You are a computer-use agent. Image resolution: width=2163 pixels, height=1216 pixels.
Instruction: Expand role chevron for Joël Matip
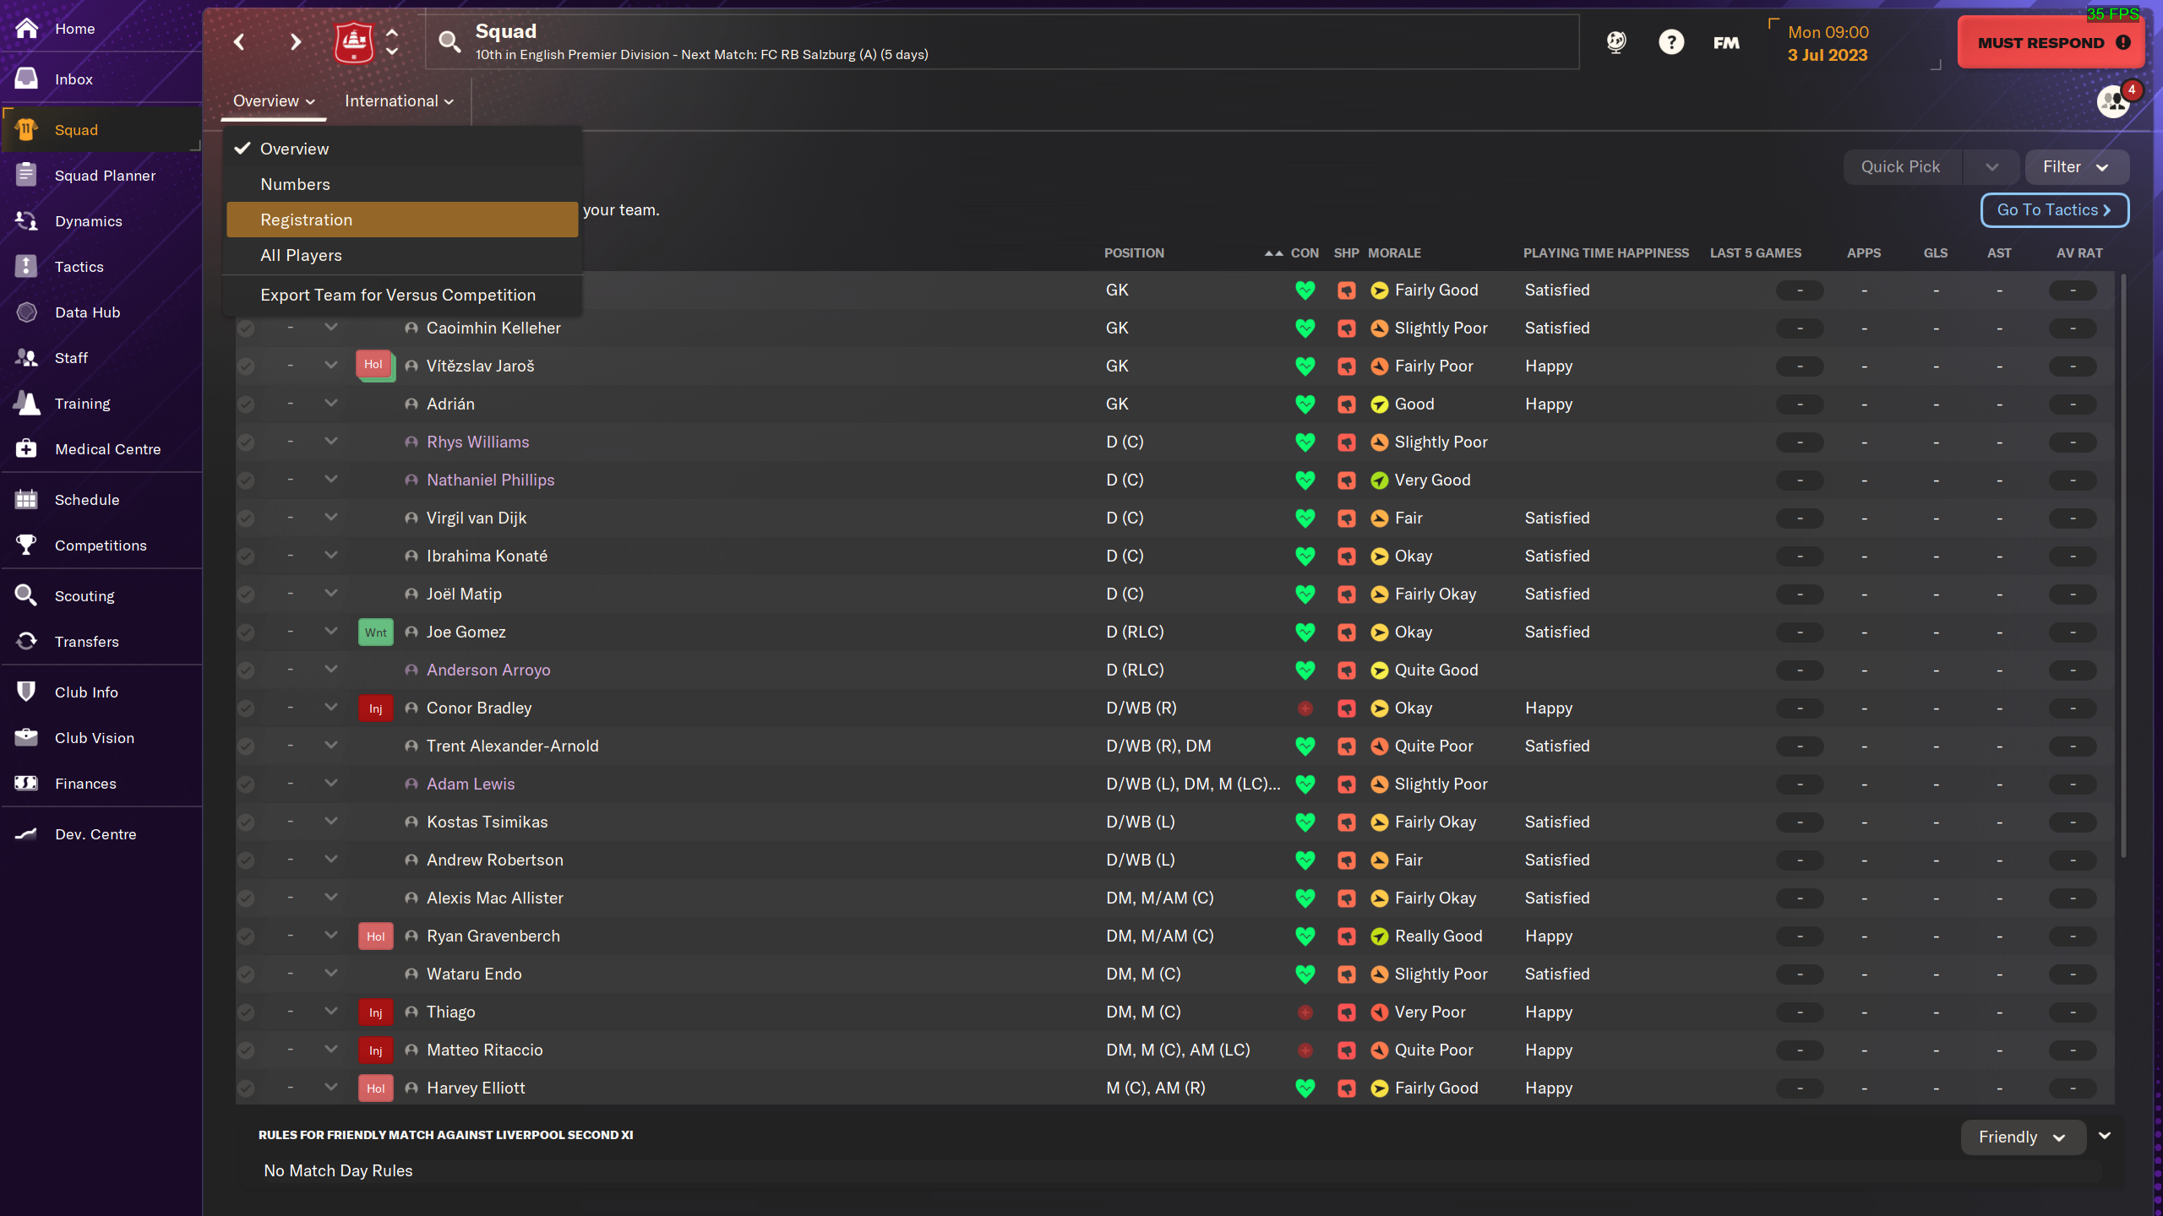coord(331,593)
